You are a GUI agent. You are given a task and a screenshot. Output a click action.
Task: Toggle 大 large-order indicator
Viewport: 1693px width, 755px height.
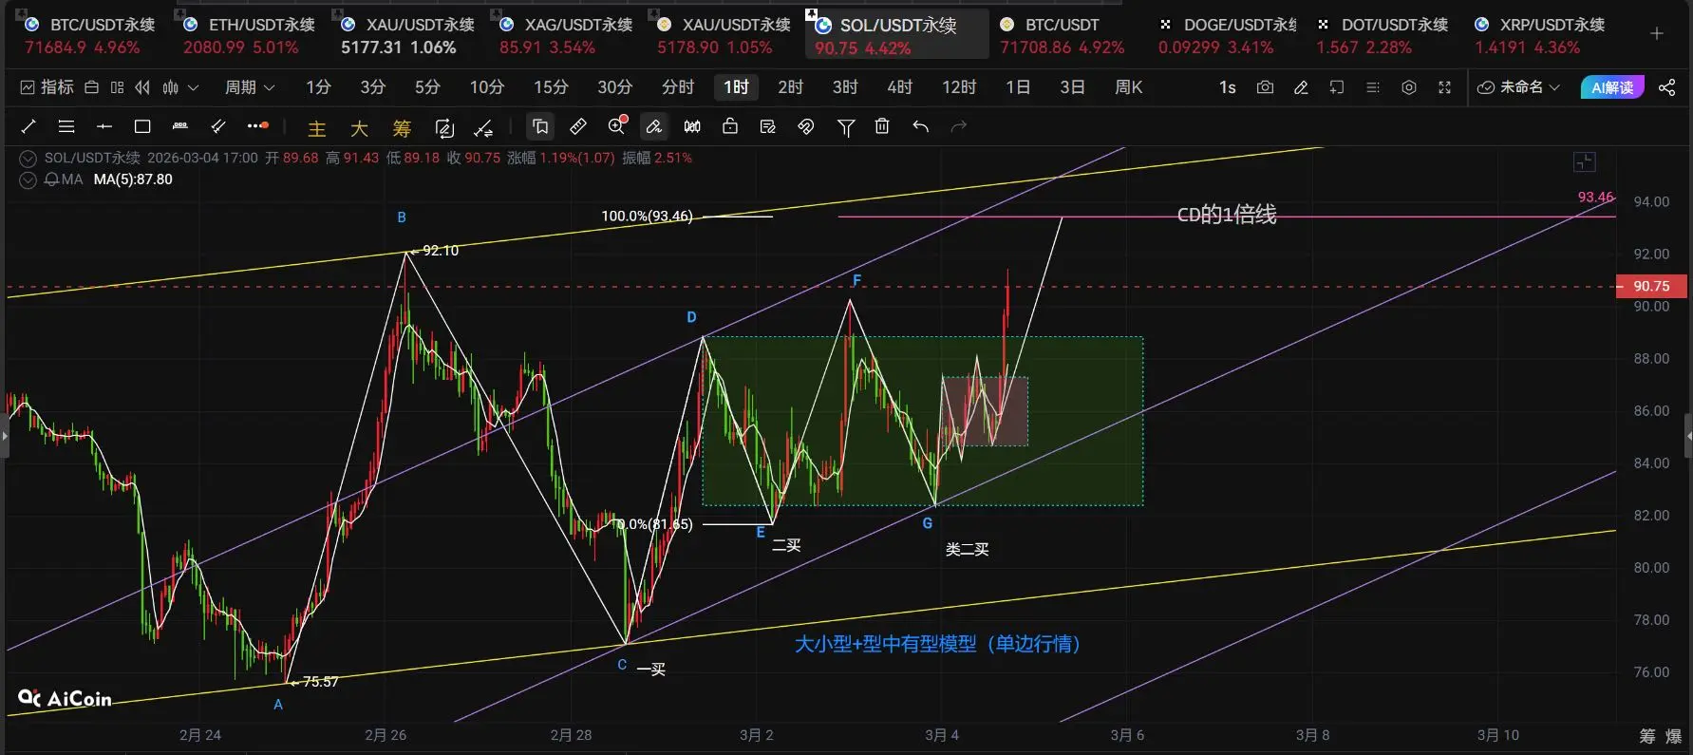359,128
